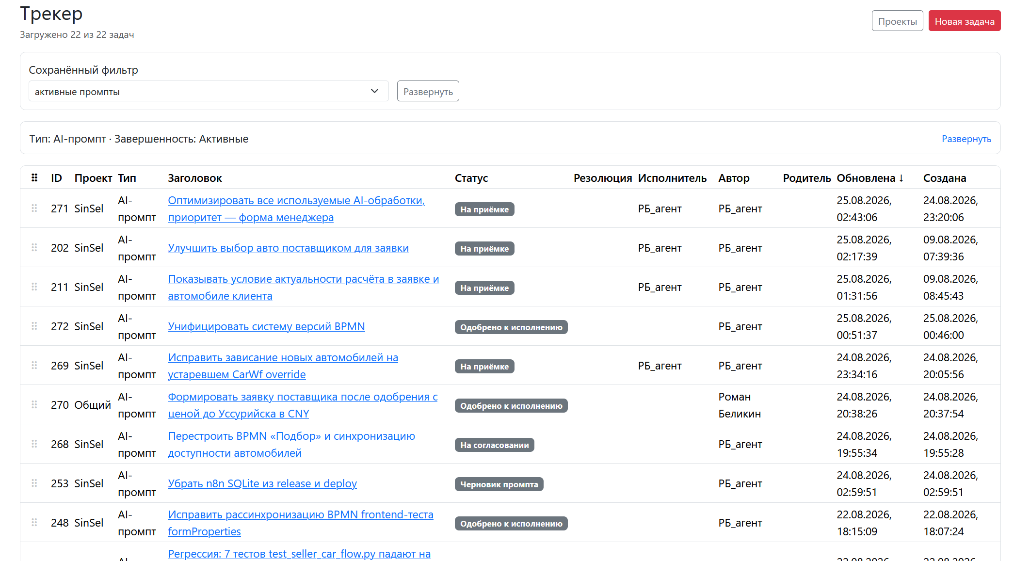Click 'Одобрено к исполнению' badge in row 248
1014x561 pixels.
511,523
